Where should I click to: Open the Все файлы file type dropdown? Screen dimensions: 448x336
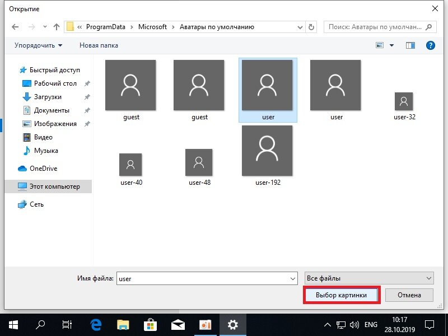click(x=368, y=278)
